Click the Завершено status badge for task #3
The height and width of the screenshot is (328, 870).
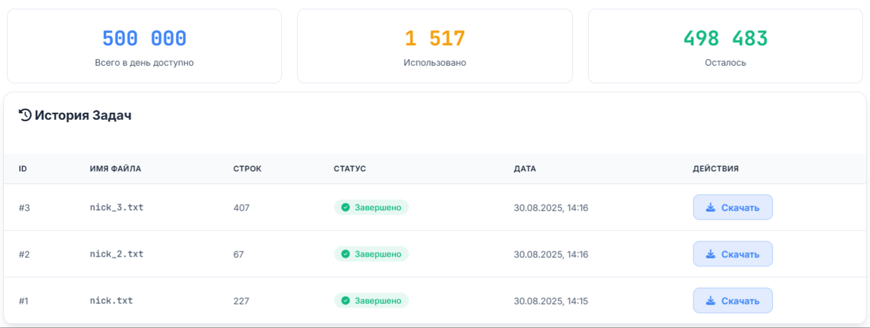[x=371, y=208]
